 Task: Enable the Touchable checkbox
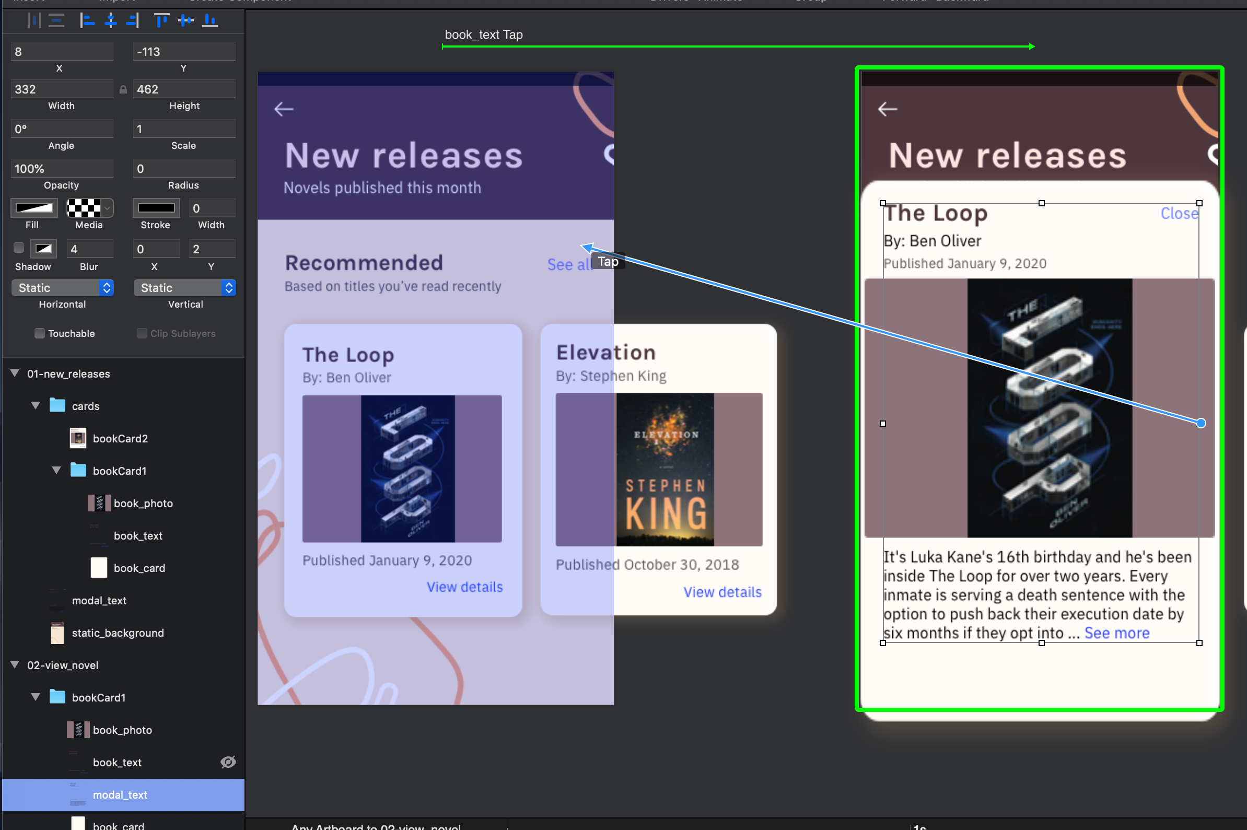(40, 333)
